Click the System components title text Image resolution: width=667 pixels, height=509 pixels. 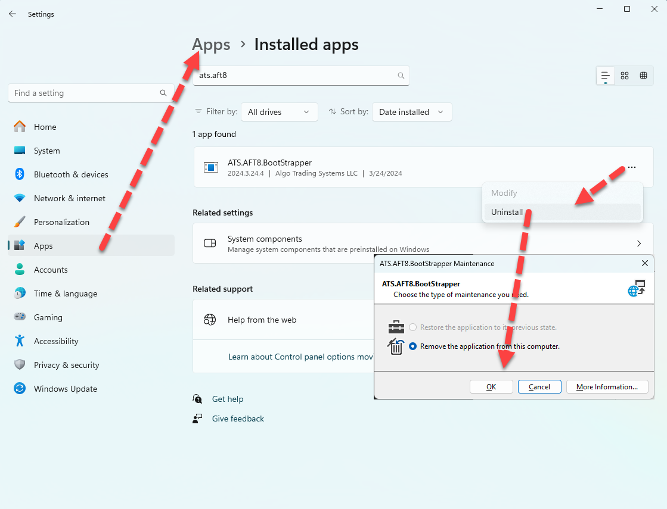point(265,239)
